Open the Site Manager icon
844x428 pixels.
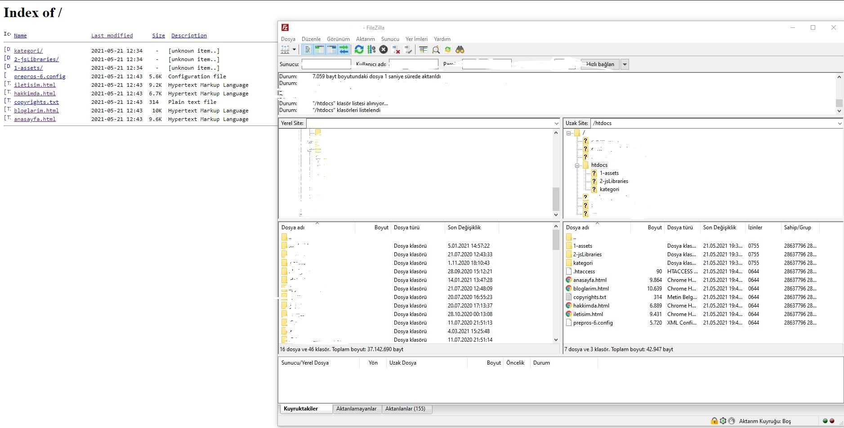tap(285, 49)
